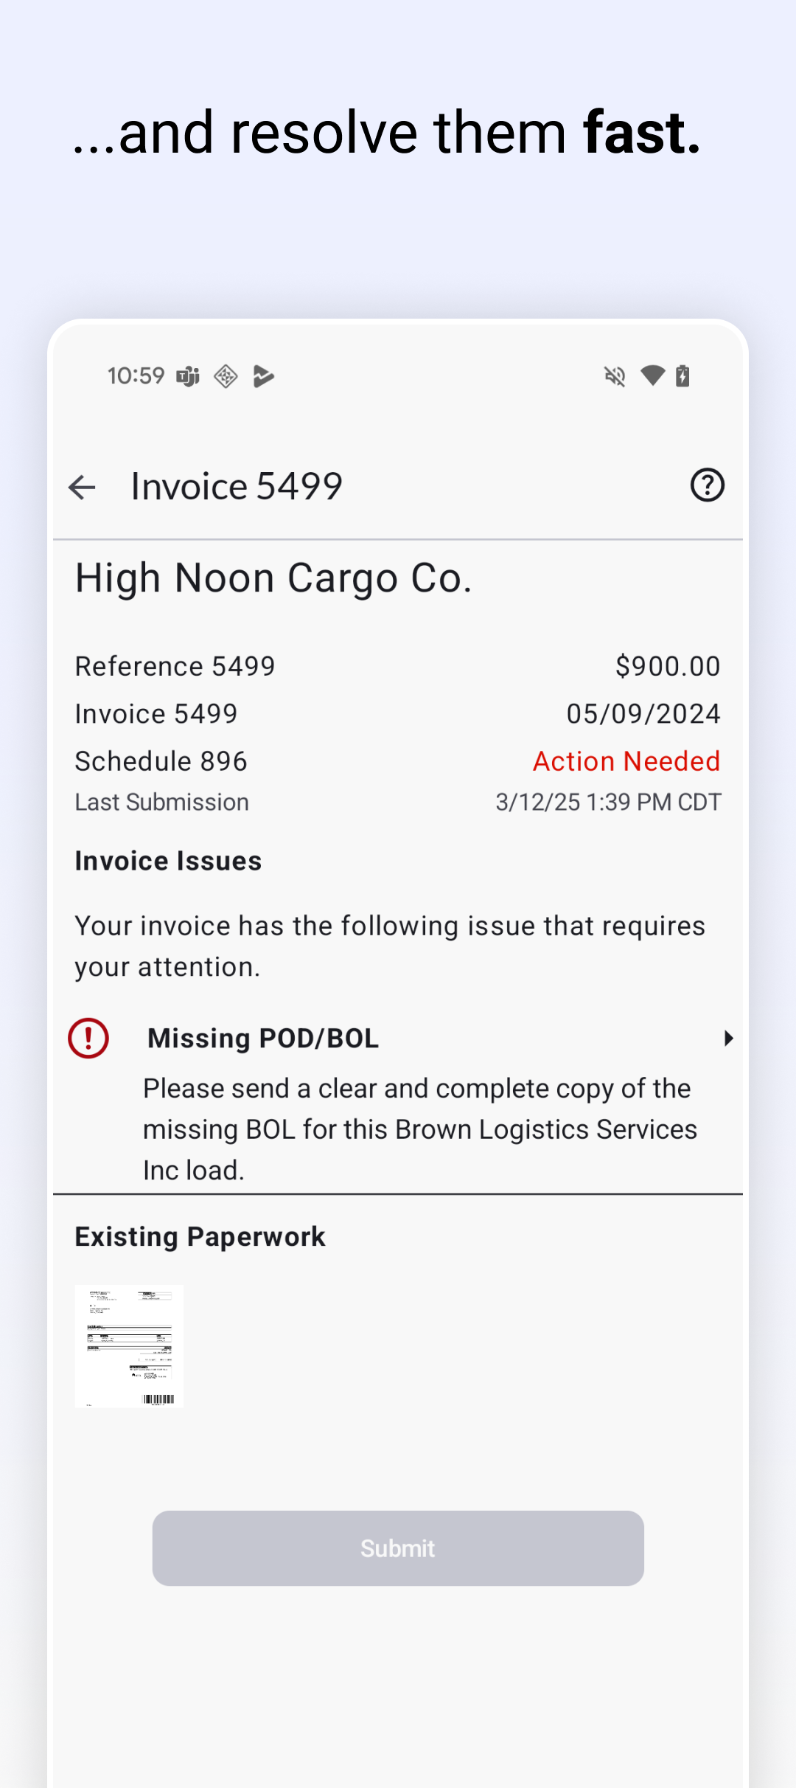Open the help question mark icon
Image resolution: width=796 pixels, height=1788 pixels.
[707, 485]
